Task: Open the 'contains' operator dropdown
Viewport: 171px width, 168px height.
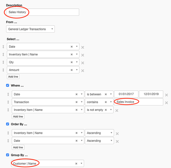Action: coord(99,102)
